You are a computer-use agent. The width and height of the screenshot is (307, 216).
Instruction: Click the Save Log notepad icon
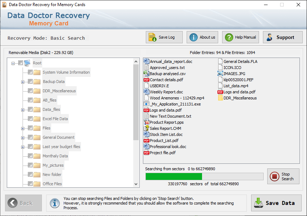(152, 37)
